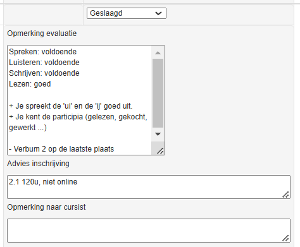Click the line about 'ui' and 'ij' pronunciation

(x=71, y=106)
